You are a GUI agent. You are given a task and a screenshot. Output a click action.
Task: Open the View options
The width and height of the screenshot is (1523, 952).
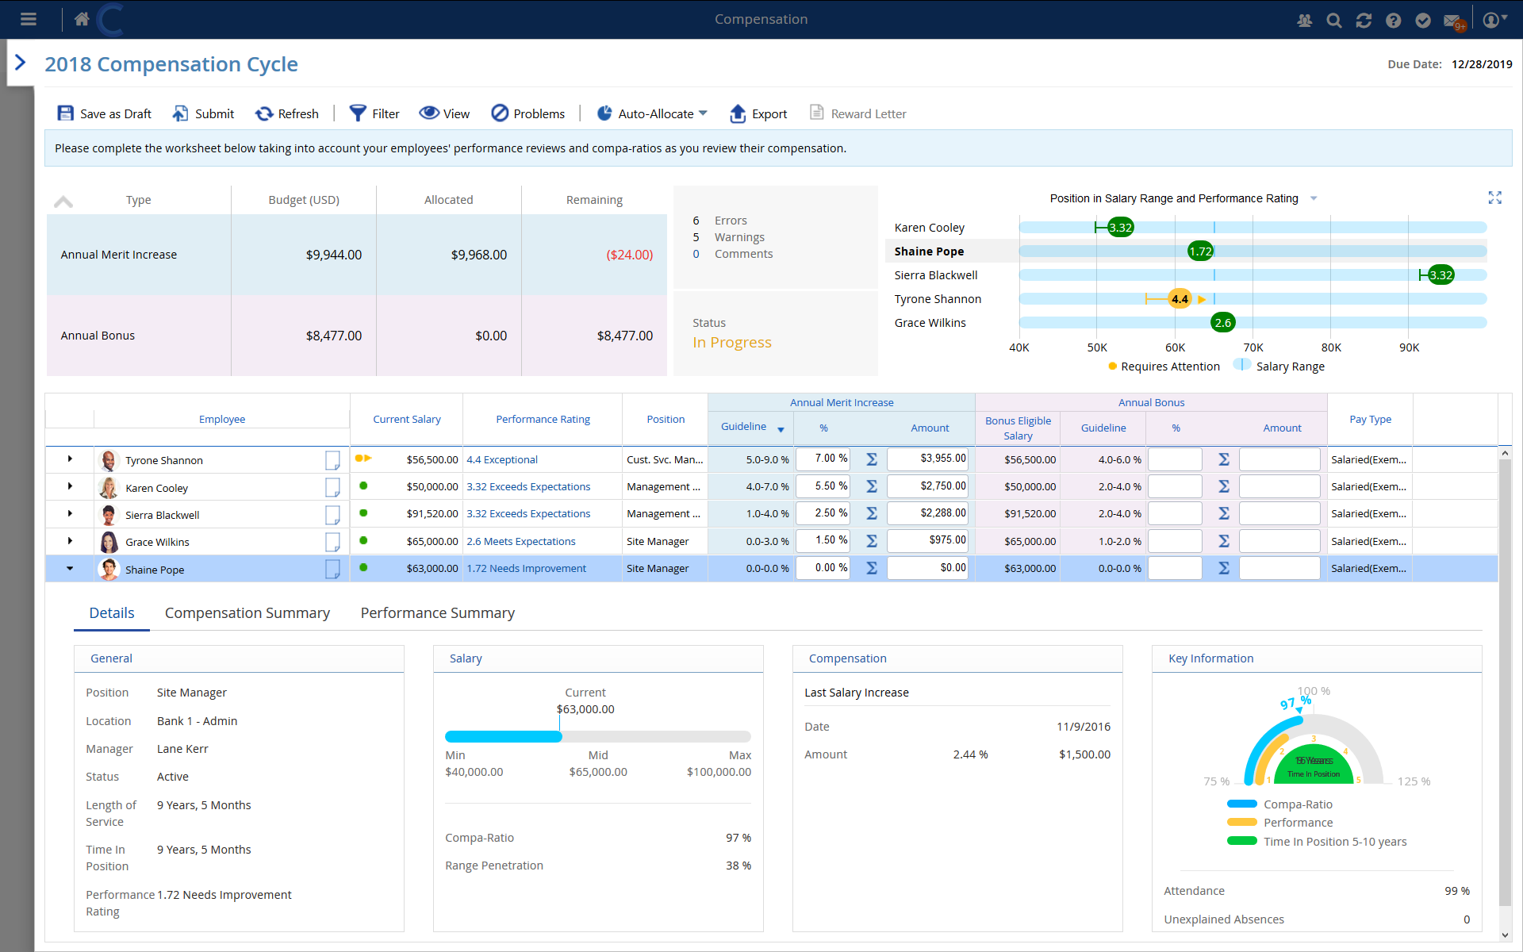tap(429, 113)
